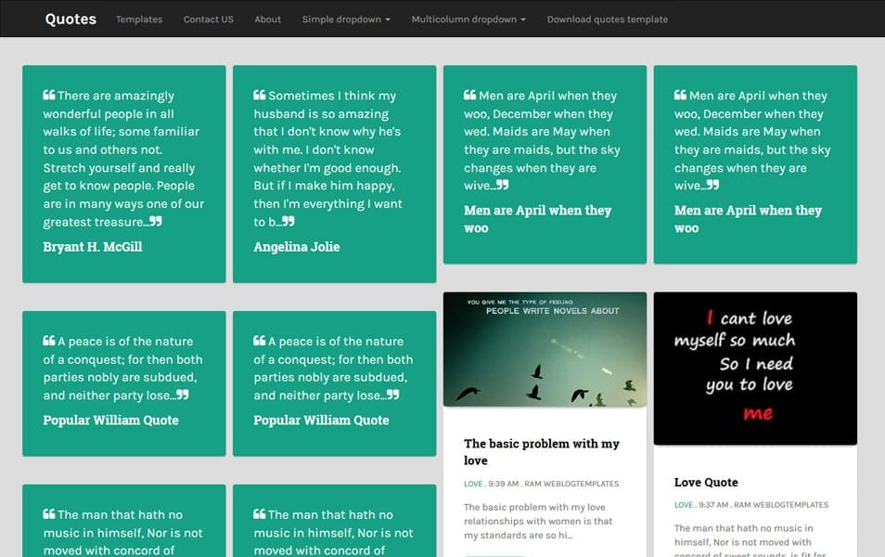Click the birds photo thumbnail above The basic problem post
The width and height of the screenshot is (885, 557).
coord(545,350)
